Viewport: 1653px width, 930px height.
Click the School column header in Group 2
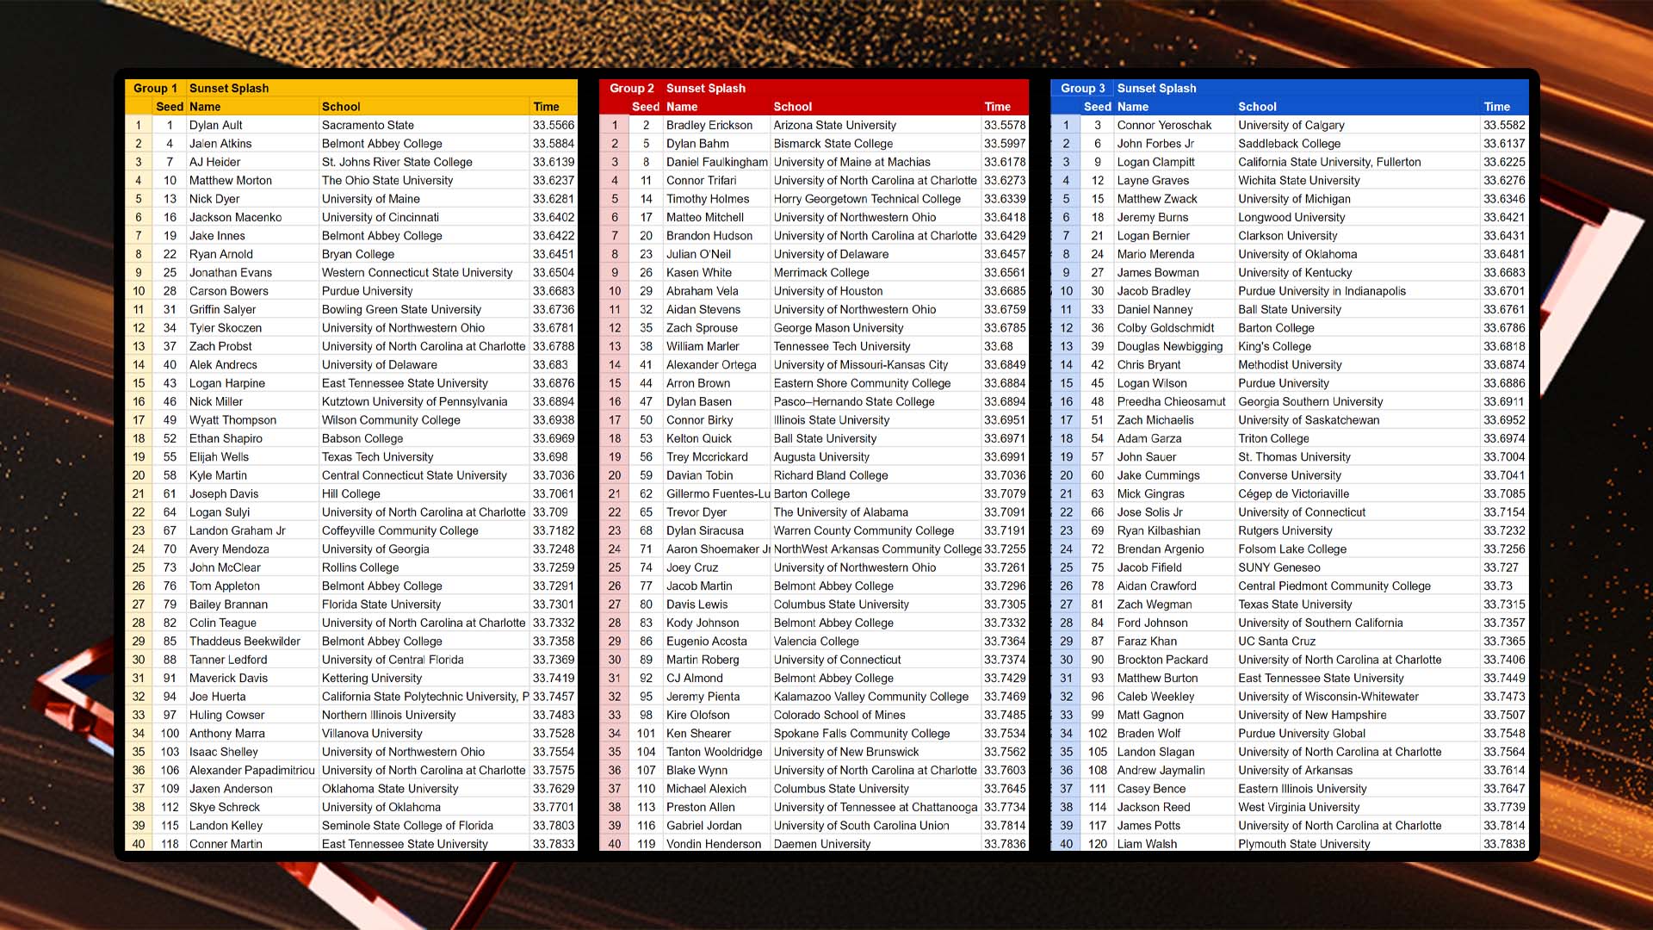tap(792, 107)
